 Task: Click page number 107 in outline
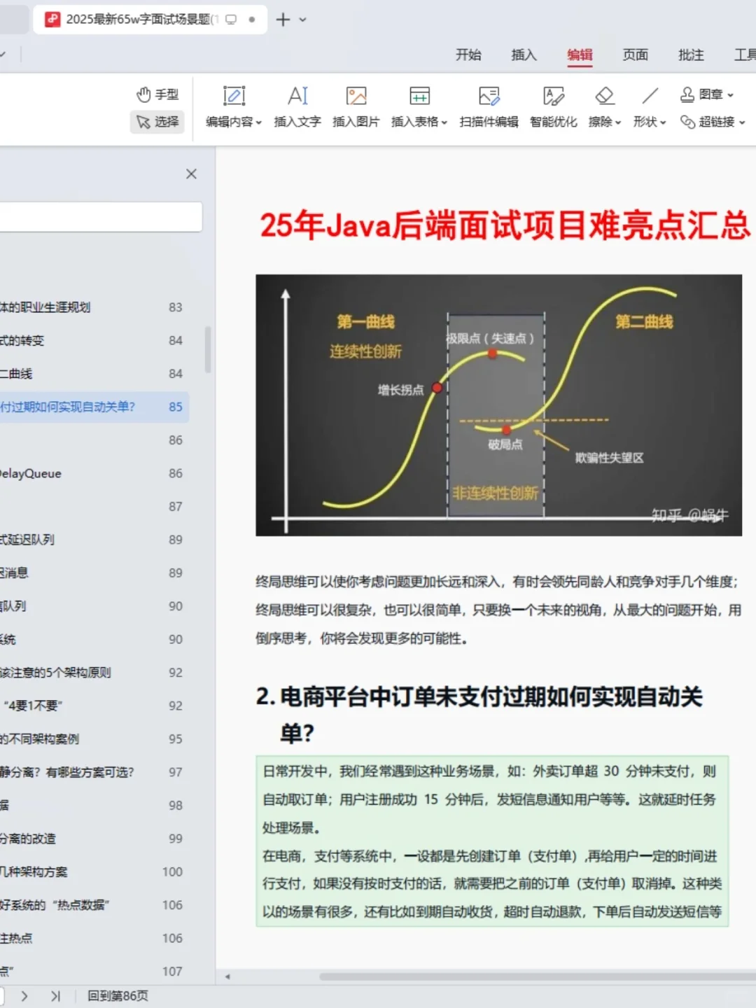pyautogui.click(x=172, y=972)
